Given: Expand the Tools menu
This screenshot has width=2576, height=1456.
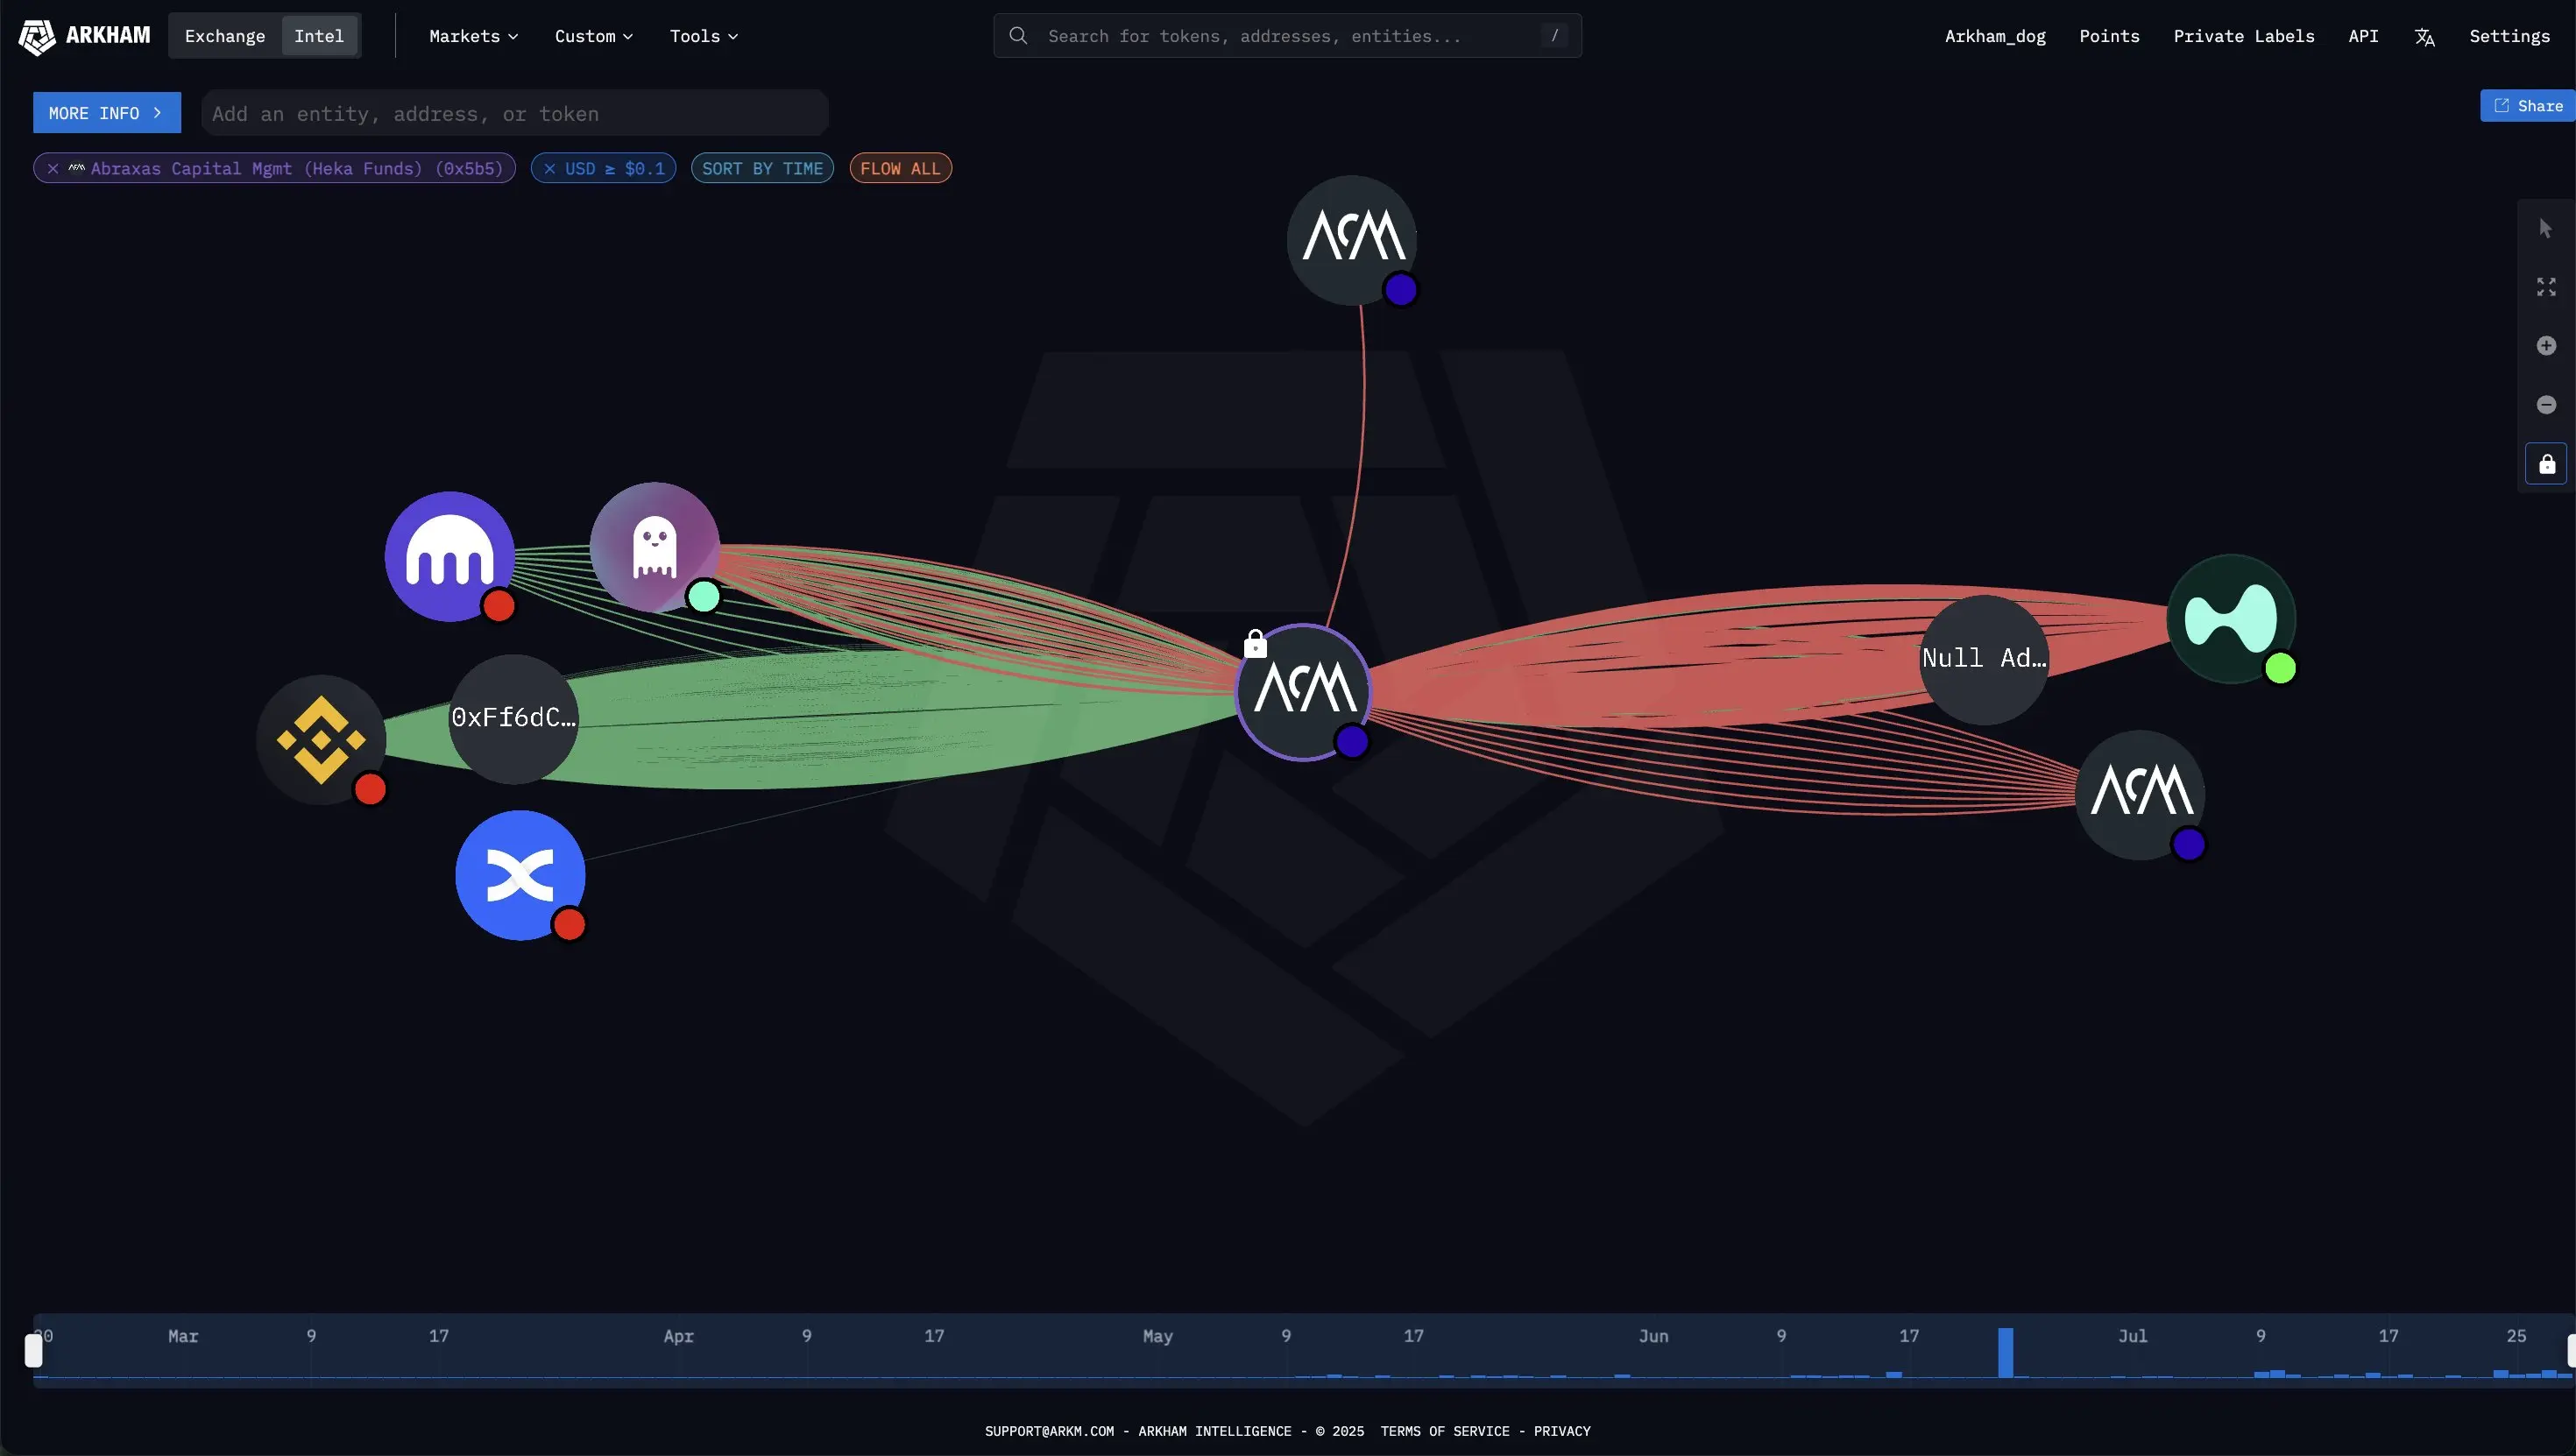Looking at the screenshot, I should click(x=704, y=36).
